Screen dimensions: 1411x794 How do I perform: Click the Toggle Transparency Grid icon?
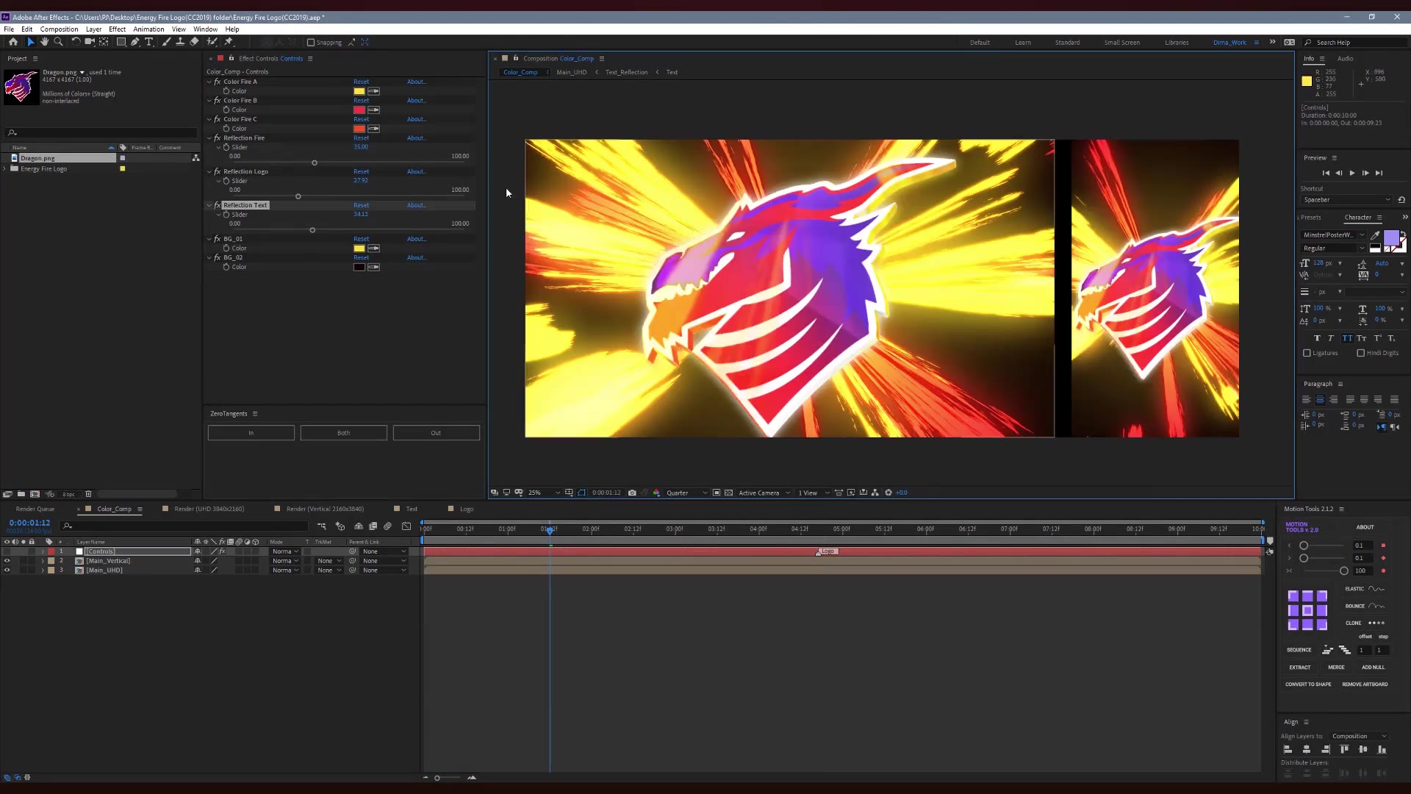coord(728,493)
